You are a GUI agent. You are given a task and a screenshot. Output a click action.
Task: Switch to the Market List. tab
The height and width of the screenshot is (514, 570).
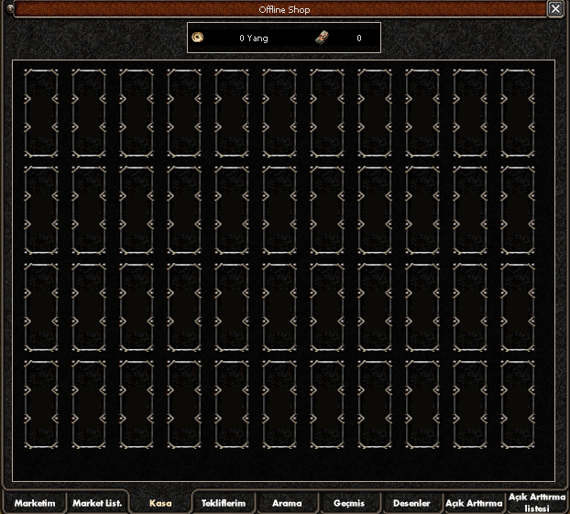[x=97, y=503]
